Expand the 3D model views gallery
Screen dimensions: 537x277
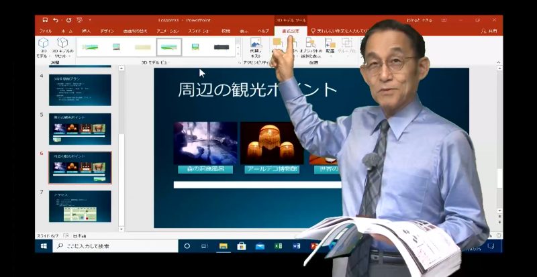[238, 54]
